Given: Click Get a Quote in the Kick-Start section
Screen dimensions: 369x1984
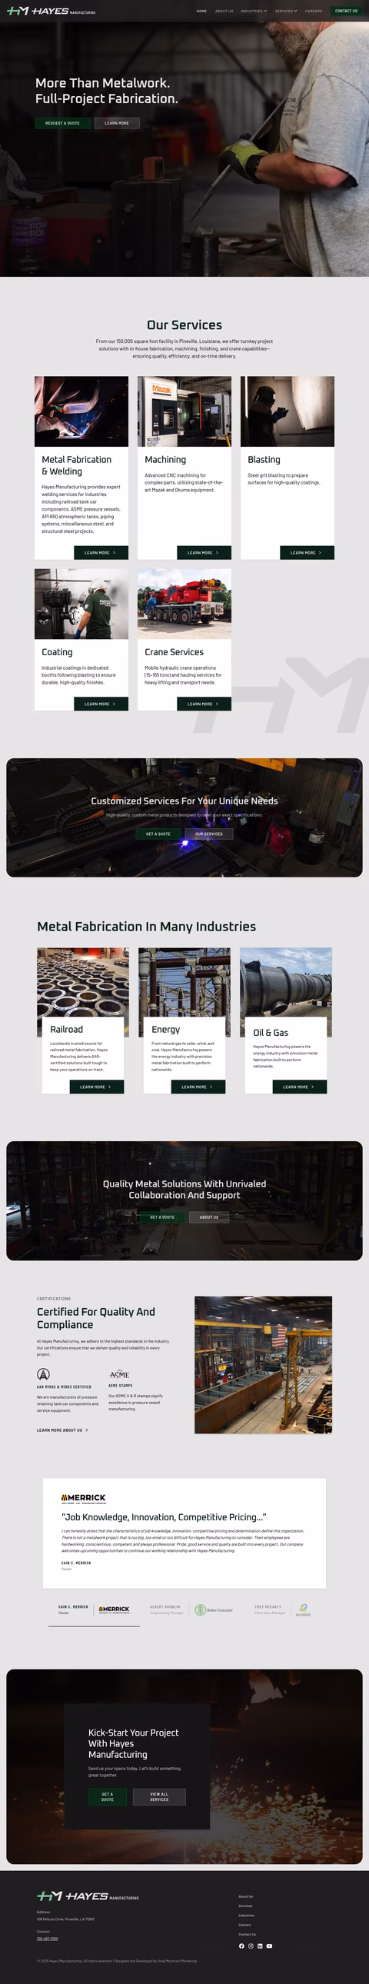Looking at the screenshot, I should click(107, 1797).
